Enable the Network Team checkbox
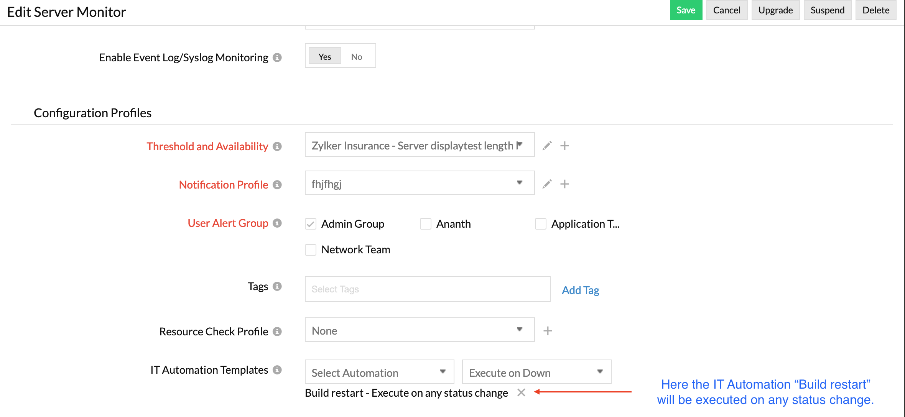 [311, 250]
